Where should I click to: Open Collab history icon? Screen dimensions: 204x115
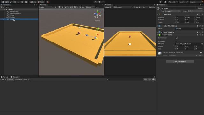coord(160,2)
